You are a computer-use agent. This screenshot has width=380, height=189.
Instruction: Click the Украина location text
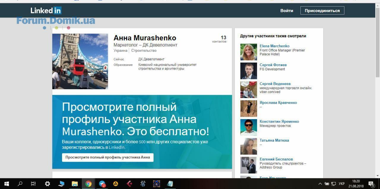pos(121,51)
